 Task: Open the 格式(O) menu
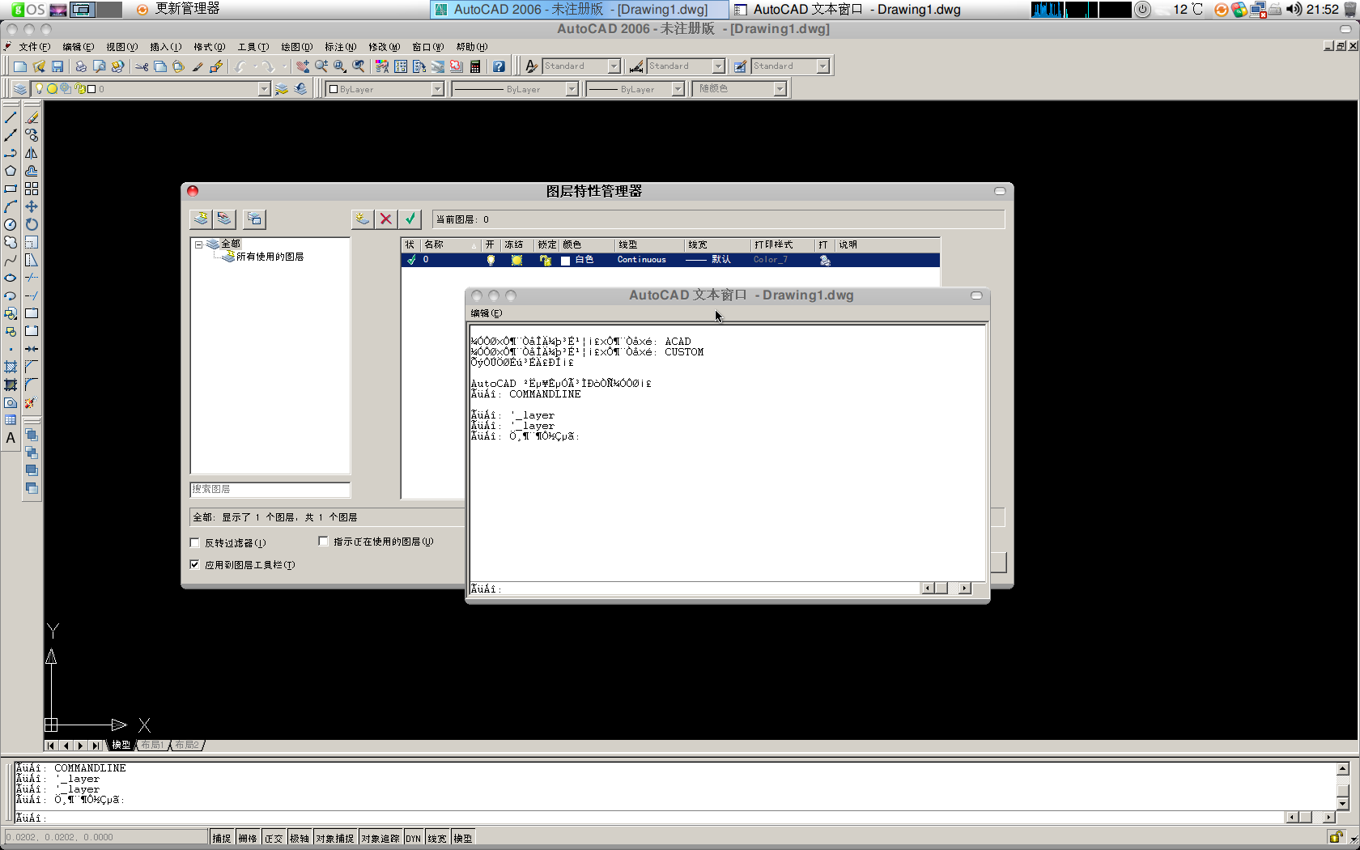pyautogui.click(x=209, y=47)
